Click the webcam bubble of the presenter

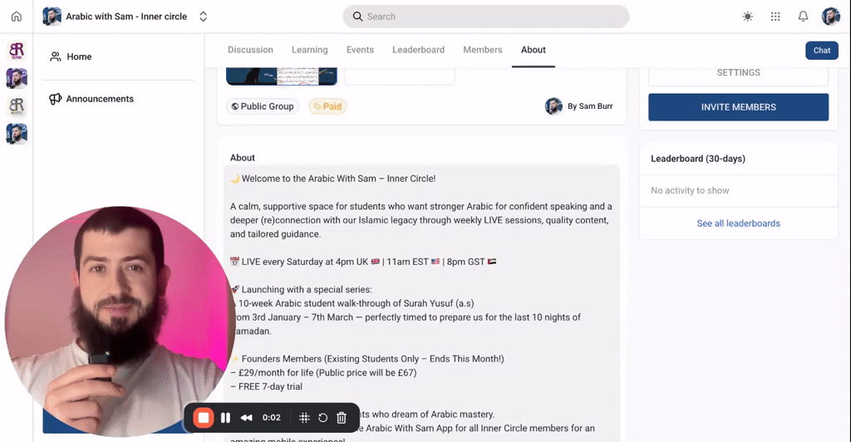click(x=121, y=321)
